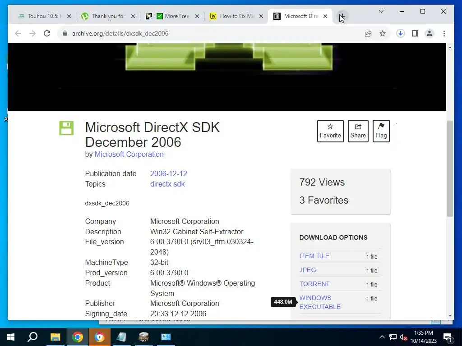The height and width of the screenshot is (346, 462).
Task: Show hidden system tray icons
Action: pos(382,337)
